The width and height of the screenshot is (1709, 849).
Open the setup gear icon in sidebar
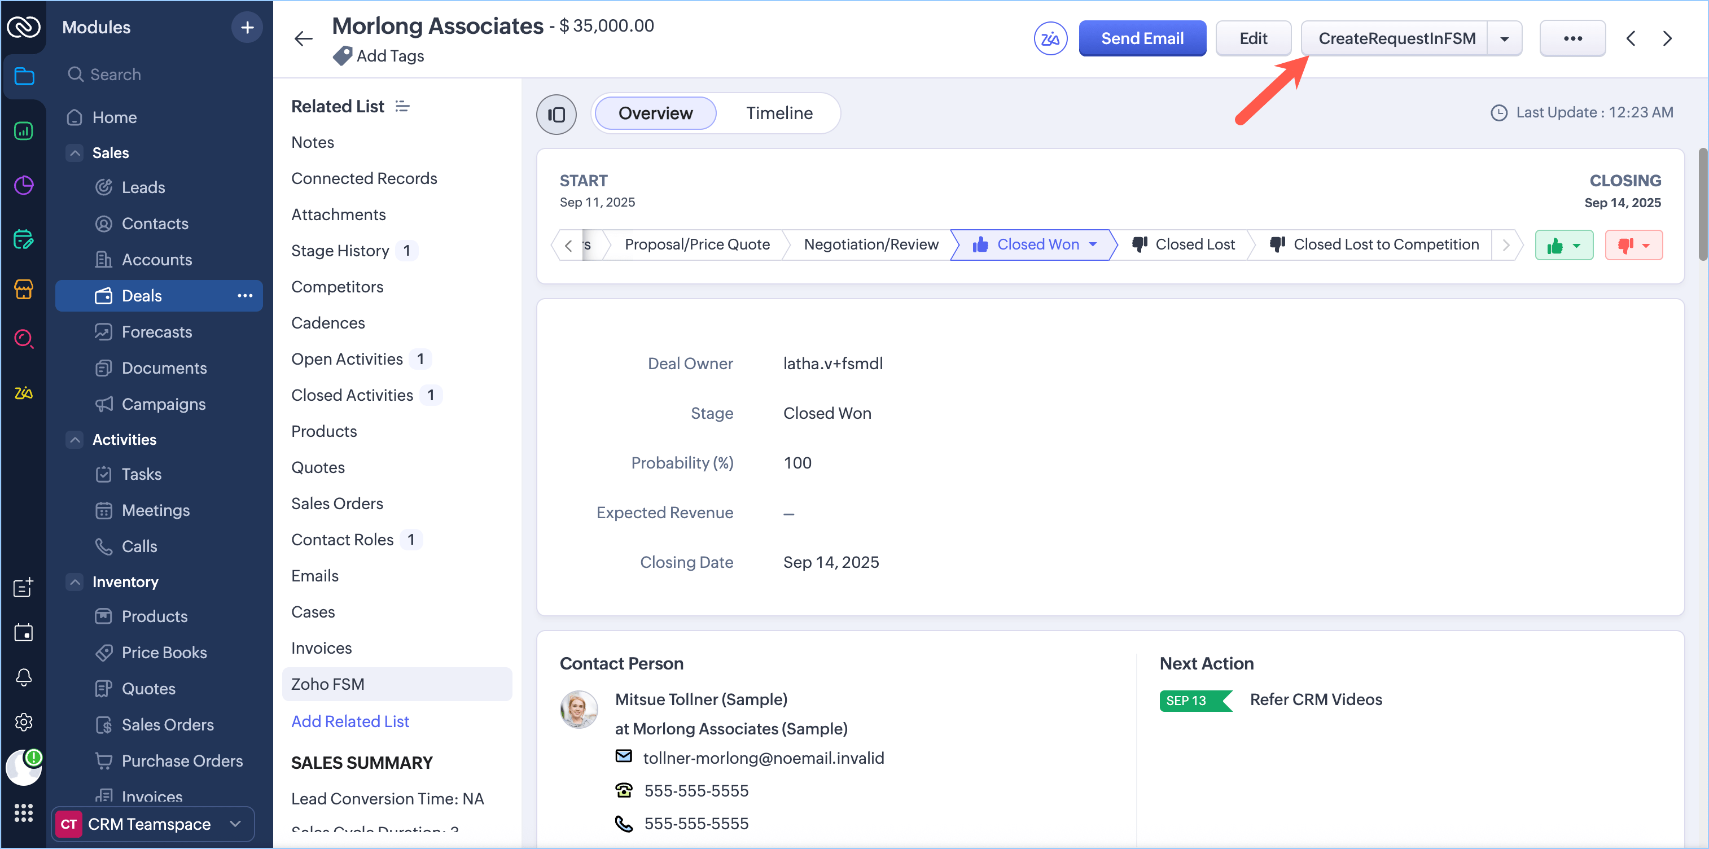pyautogui.click(x=23, y=721)
